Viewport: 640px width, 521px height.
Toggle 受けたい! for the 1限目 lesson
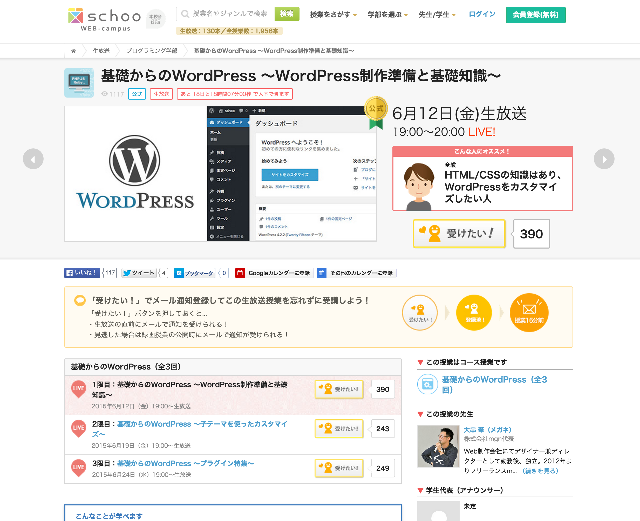pos(339,389)
